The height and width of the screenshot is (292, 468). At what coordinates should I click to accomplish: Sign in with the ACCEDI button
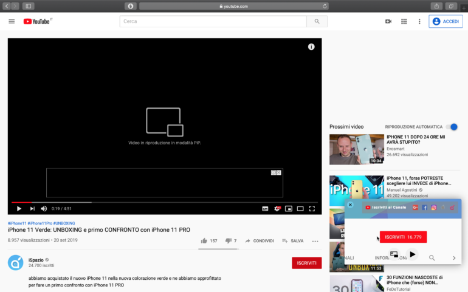point(446,21)
